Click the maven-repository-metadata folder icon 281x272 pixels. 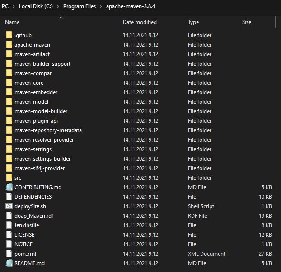point(9,130)
